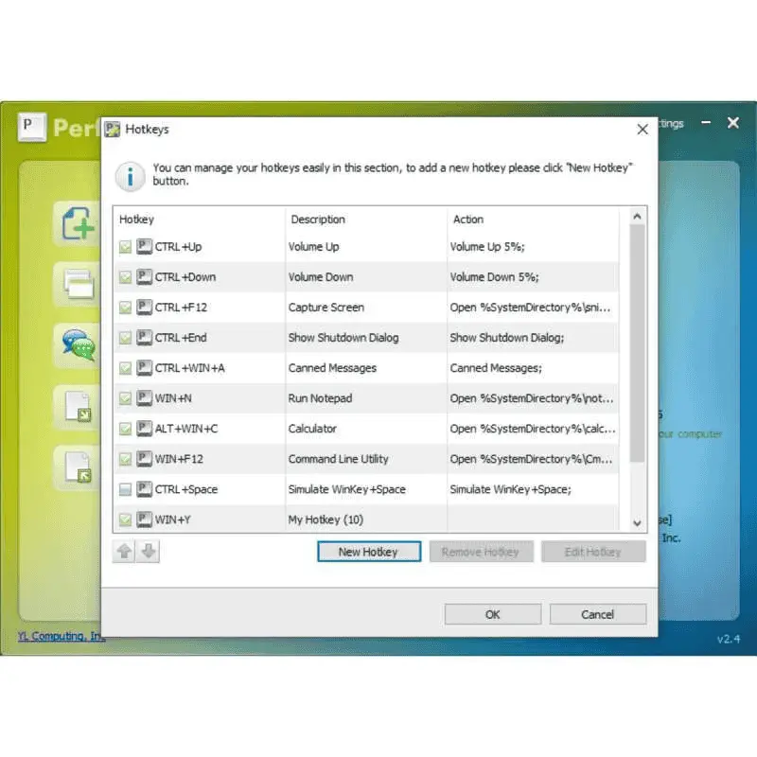Screen dimensions: 757x757
Task: Click the keyboard icon for CTRL+Down row
Action: tap(144, 277)
